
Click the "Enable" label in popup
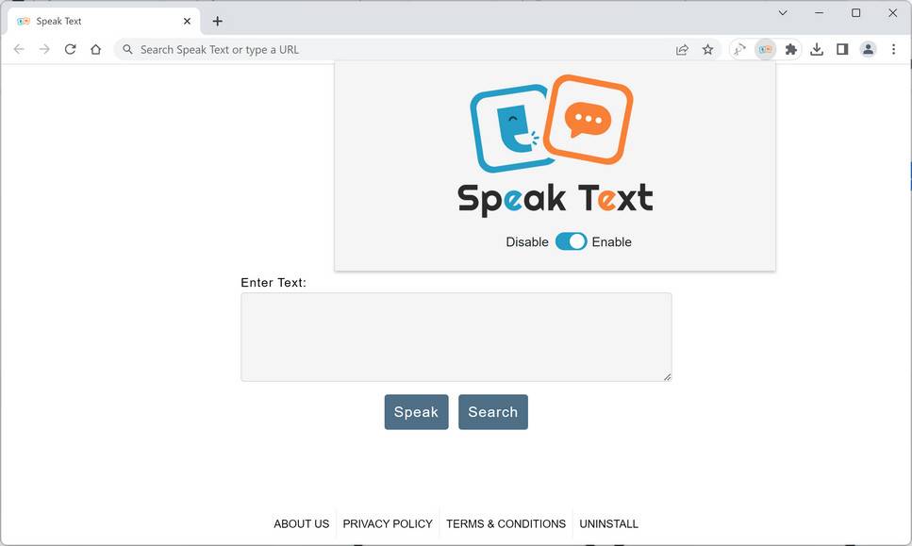click(611, 242)
